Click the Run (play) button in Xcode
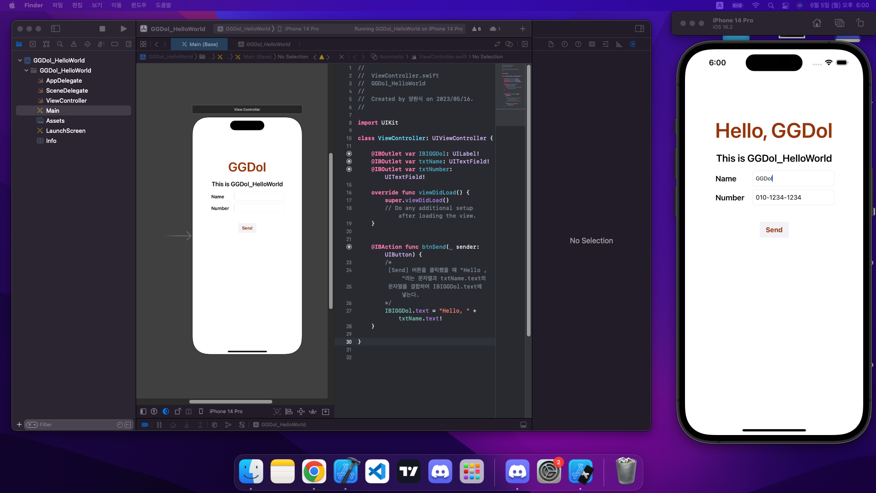 point(123,29)
